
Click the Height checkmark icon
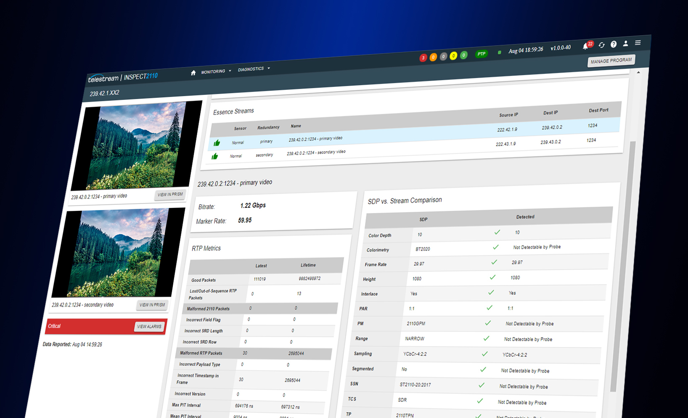[492, 277]
